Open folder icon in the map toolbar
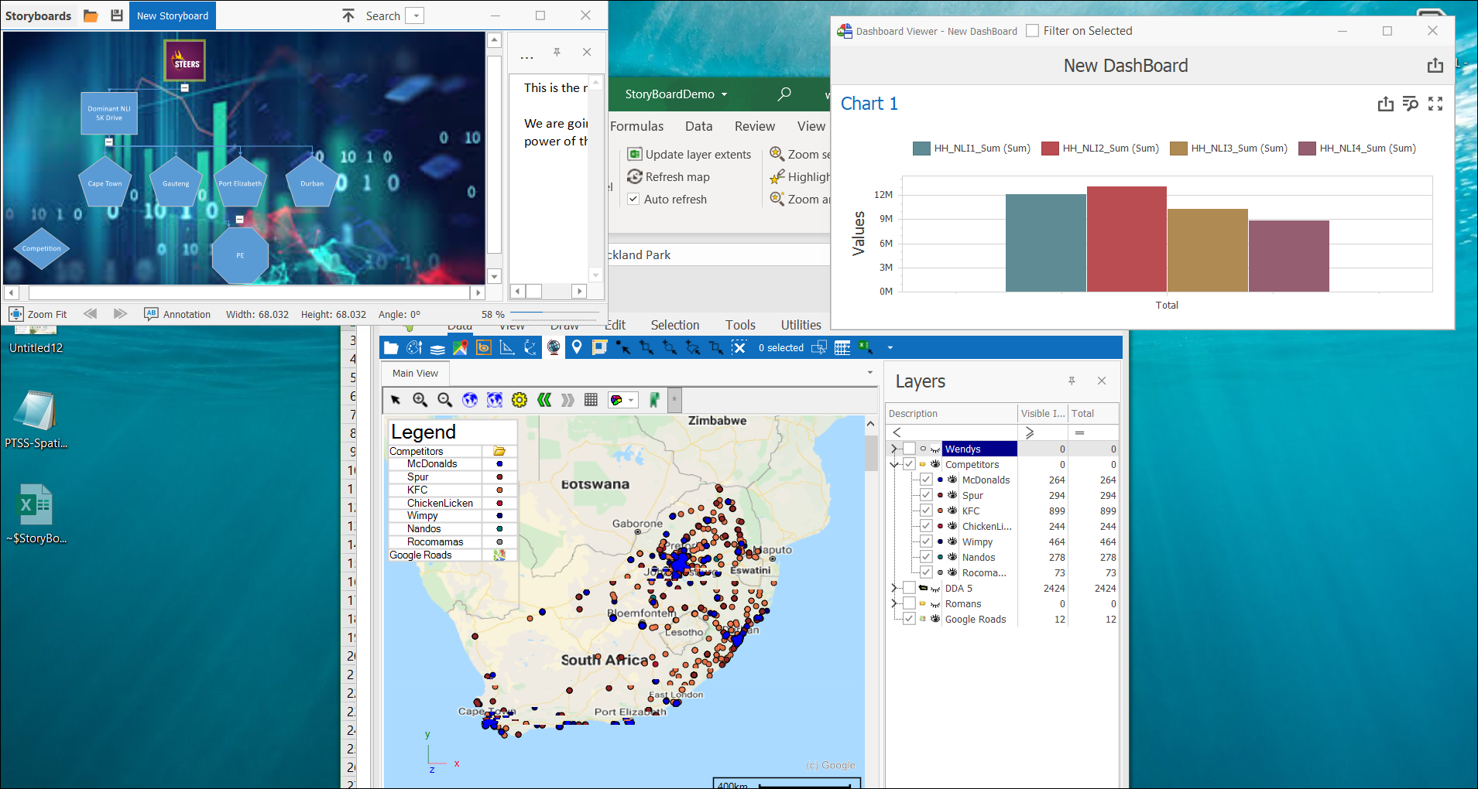The width and height of the screenshot is (1478, 789). point(391,348)
